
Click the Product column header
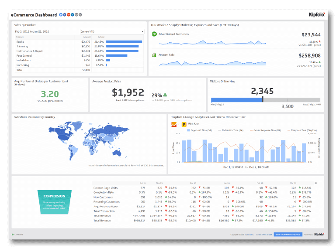click(x=20, y=37)
